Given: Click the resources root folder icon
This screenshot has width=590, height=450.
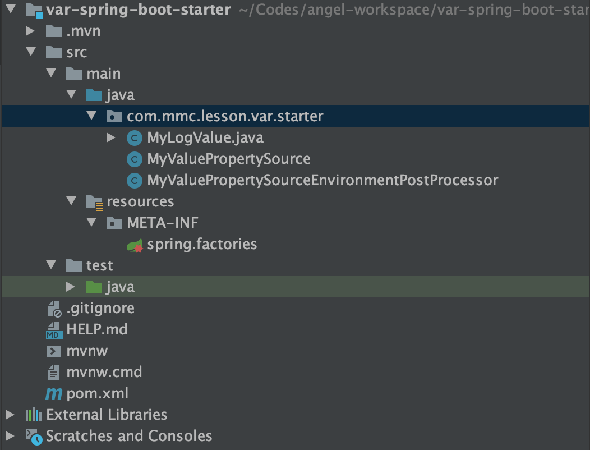Looking at the screenshot, I should coord(94,203).
